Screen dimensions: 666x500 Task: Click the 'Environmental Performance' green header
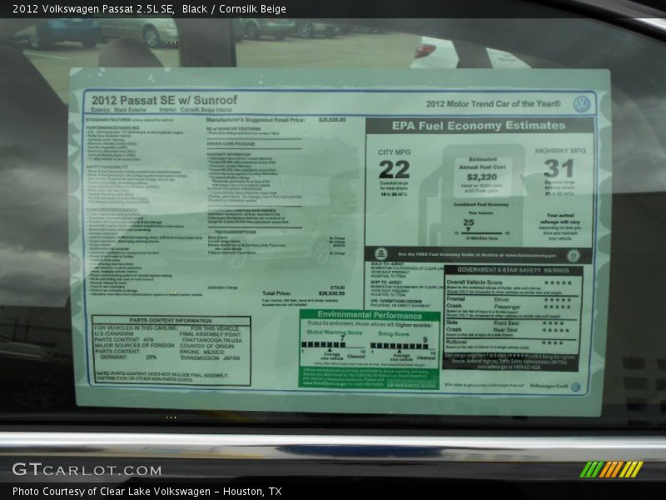click(370, 315)
